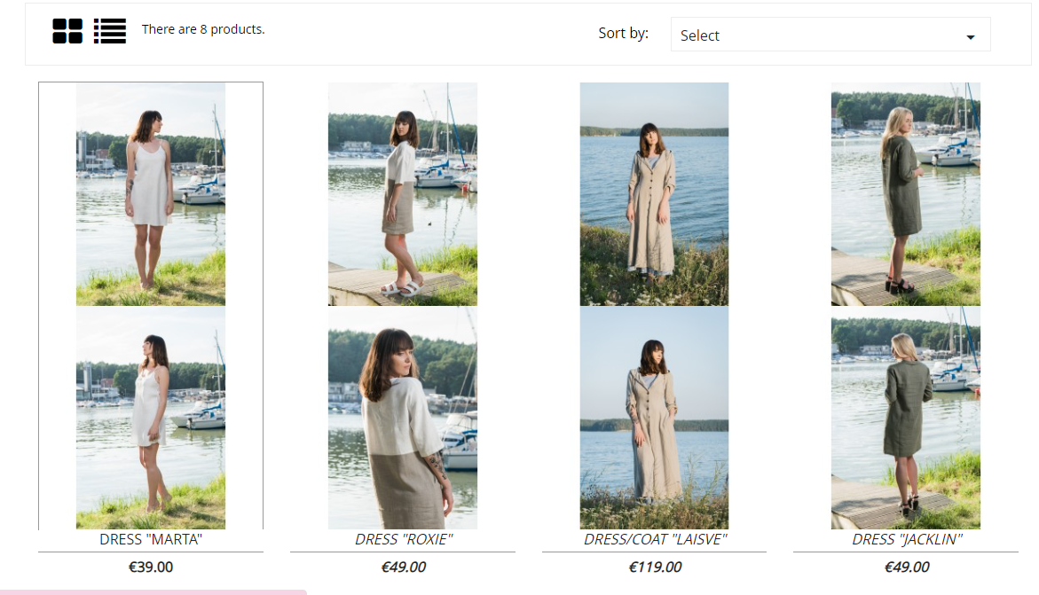Open the Dress "Roxie" product link
This screenshot has height=595, width=1039.
[404, 539]
